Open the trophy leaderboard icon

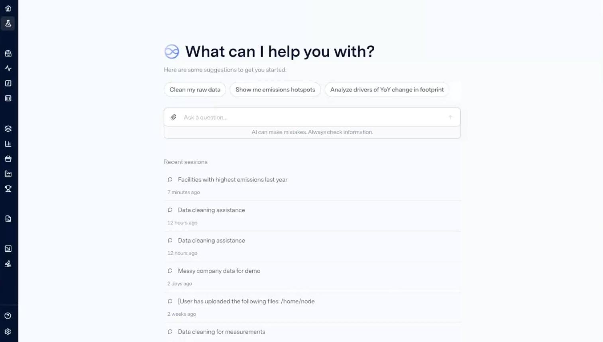(8, 189)
